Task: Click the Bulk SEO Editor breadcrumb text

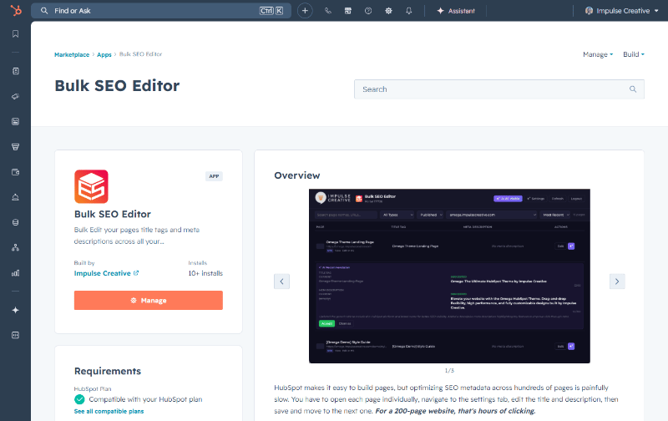Action: coord(140,54)
